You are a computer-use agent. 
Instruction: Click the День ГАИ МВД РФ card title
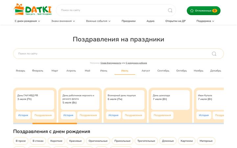click(28, 95)
